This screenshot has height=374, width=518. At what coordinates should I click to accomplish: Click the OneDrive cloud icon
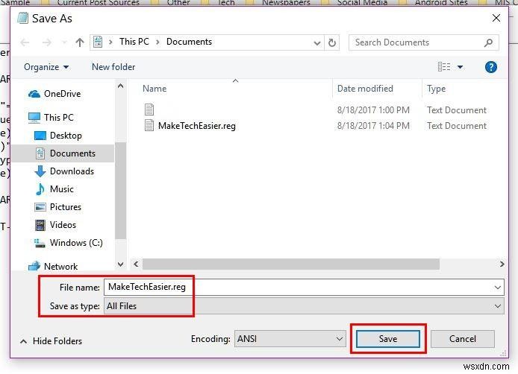(x=34, y=95)
